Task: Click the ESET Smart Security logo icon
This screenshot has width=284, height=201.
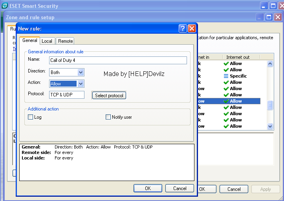Action: tap(5, 5)
